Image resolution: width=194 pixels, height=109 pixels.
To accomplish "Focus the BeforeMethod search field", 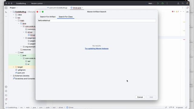I will (97, 21).
